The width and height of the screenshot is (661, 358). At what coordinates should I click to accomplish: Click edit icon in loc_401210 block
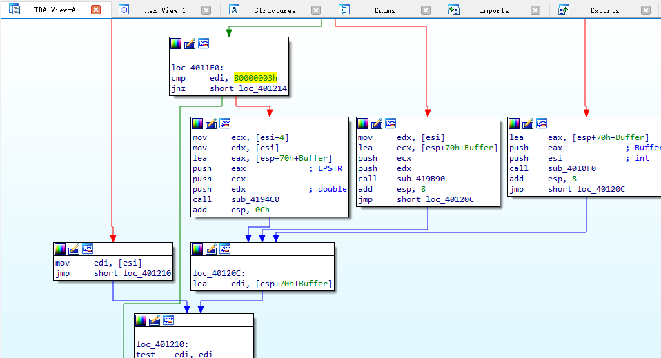click(155, 320)
